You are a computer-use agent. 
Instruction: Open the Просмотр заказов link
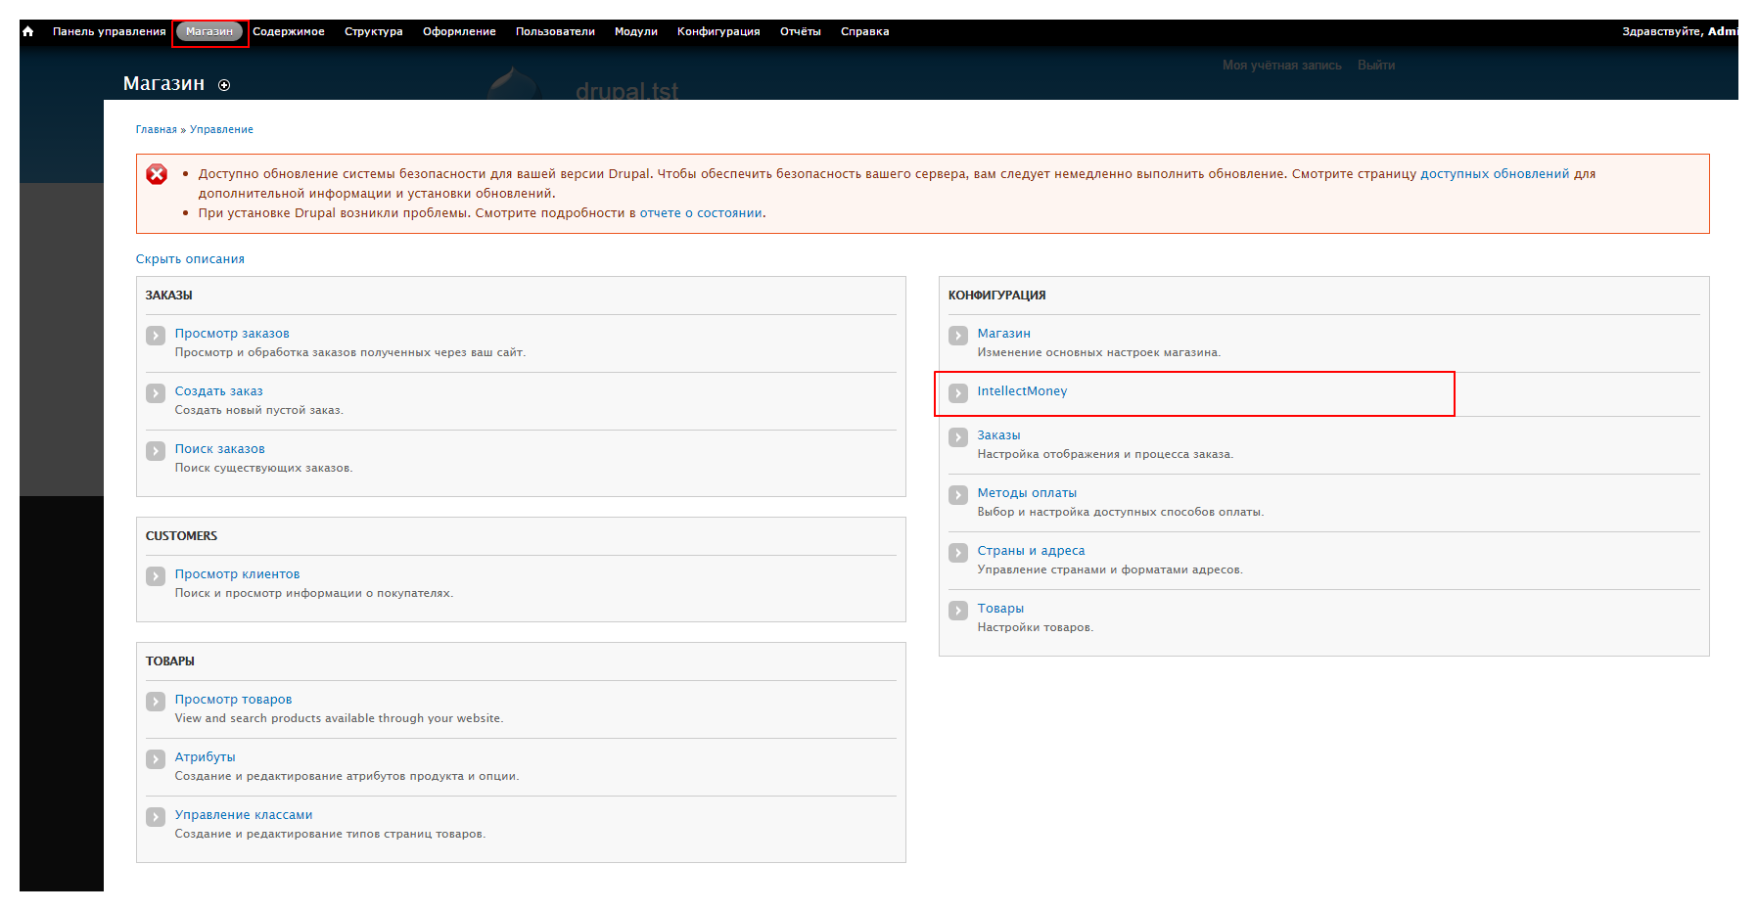coord(232,334)
